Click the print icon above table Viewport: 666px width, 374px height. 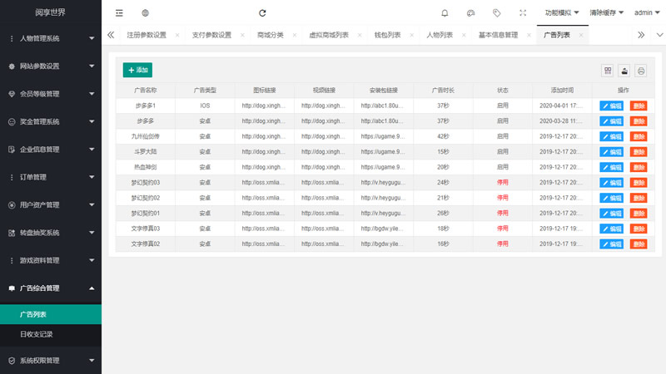point(640,71)
